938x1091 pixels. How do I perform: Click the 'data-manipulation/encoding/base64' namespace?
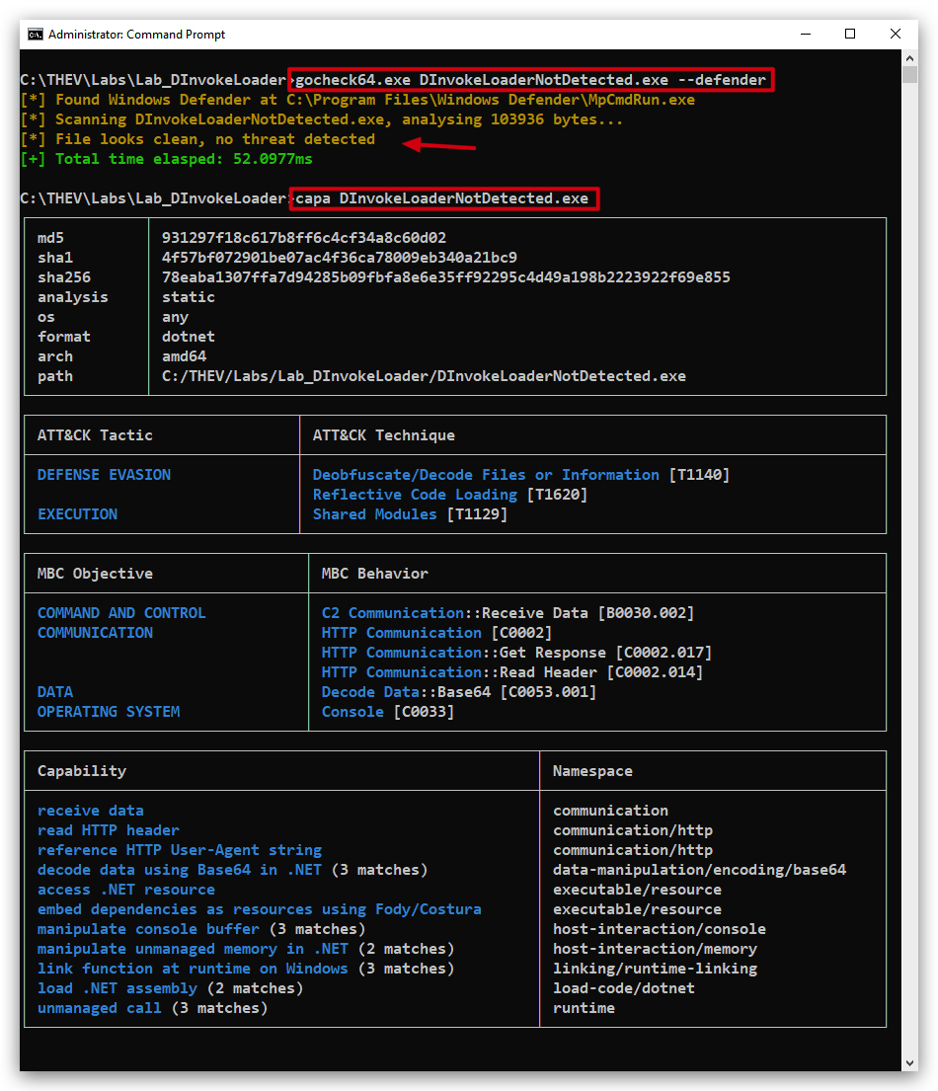click(699, 870)
